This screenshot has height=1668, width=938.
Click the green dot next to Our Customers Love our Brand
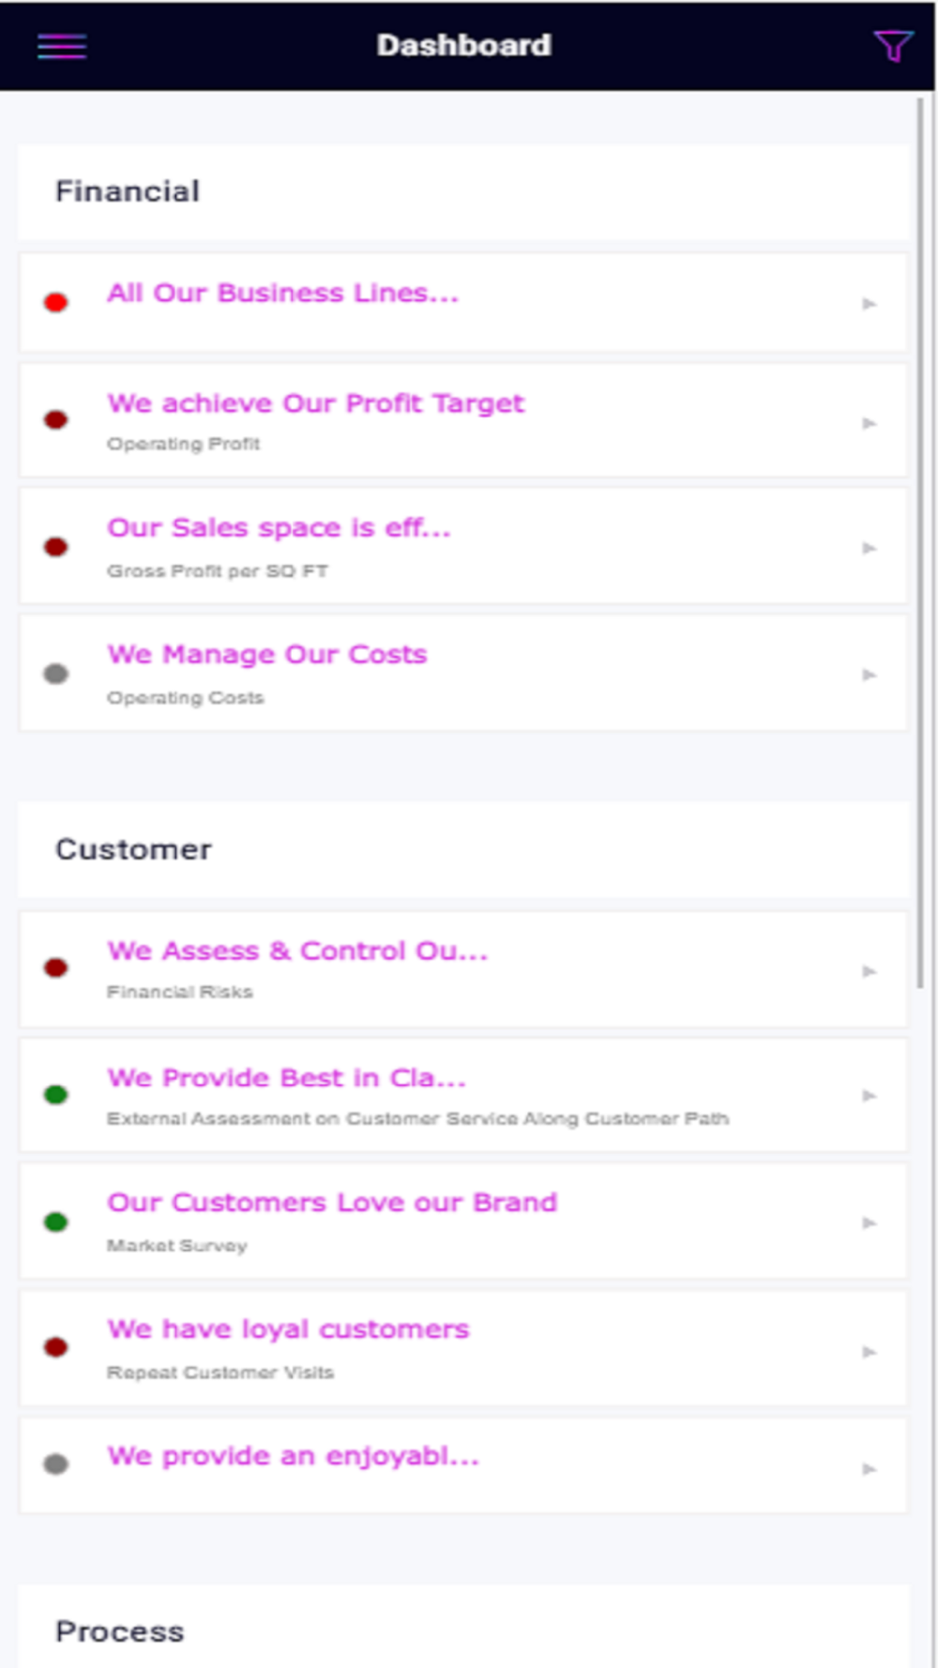[56, 1221]
